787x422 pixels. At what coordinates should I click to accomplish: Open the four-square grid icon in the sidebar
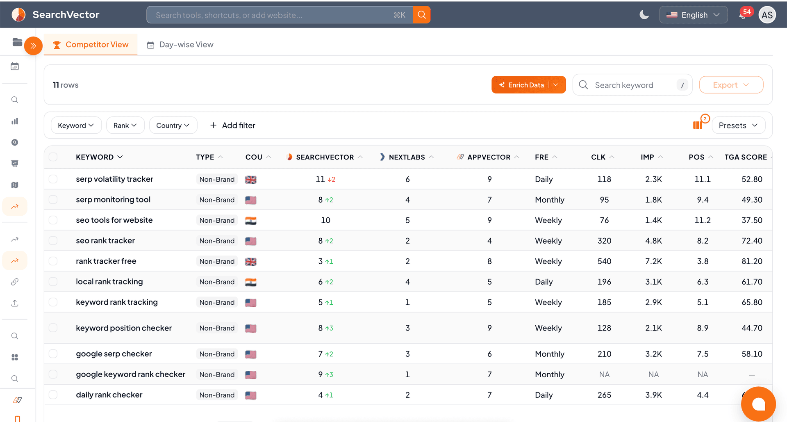click(15, 357)
